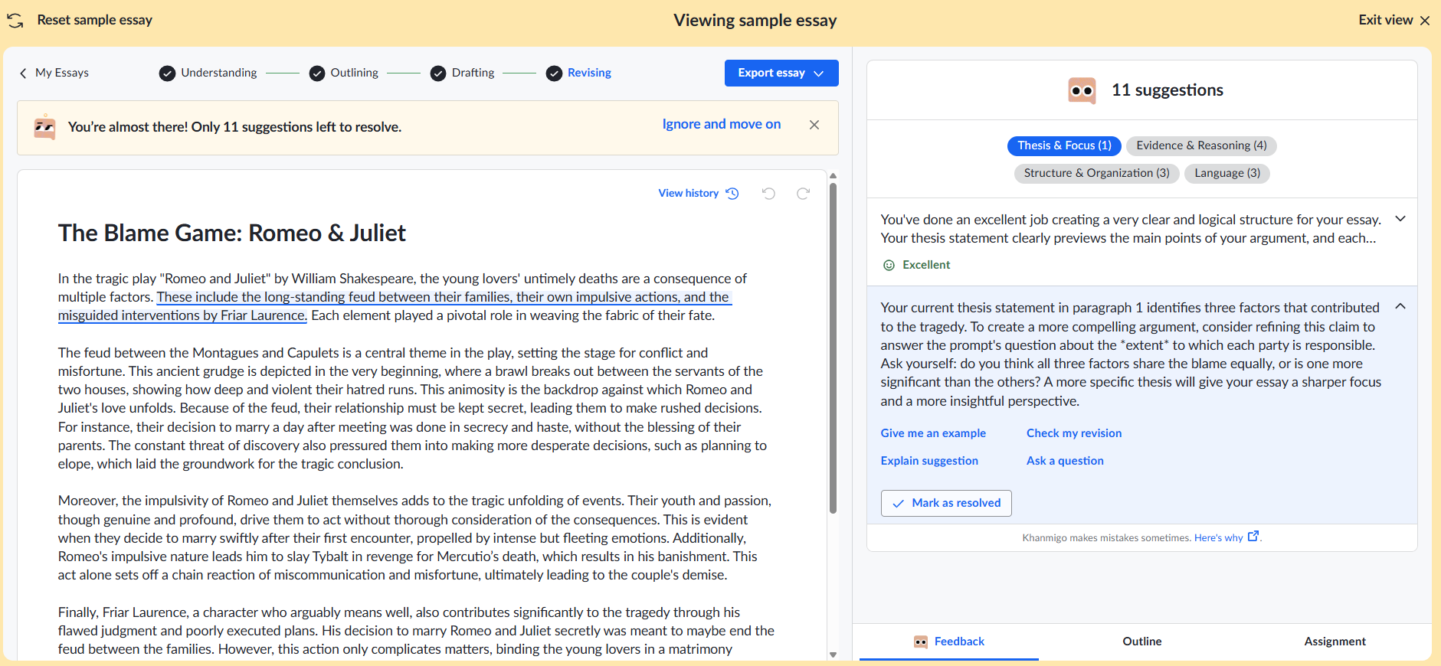Image resolution: width=1441 pixels, height=666 pixels.
Task: Click the paragraph starting 'Moreover, the impulsivity'
Action: [414, 537]
